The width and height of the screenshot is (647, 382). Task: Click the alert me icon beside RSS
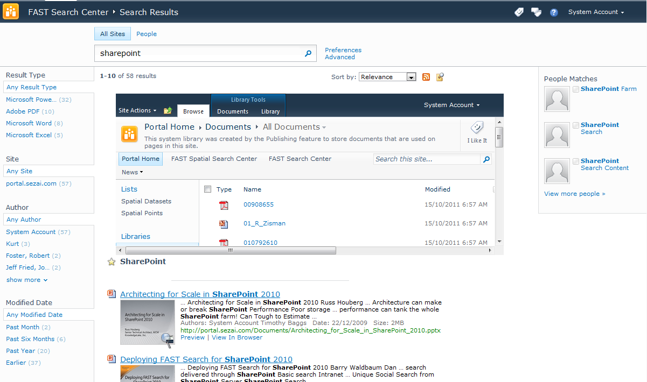[x=440, y=77]
